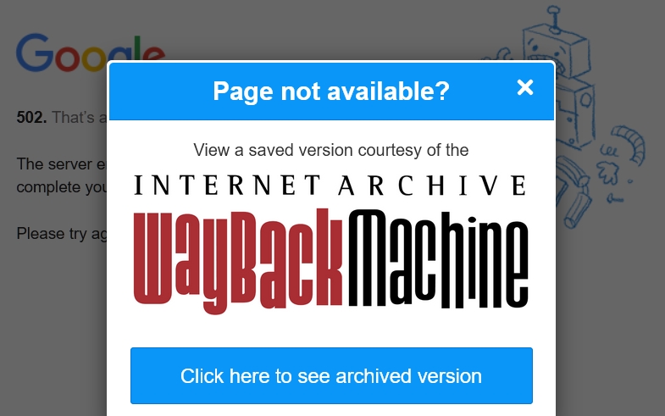Click the View a saved version text

point(330,150)
